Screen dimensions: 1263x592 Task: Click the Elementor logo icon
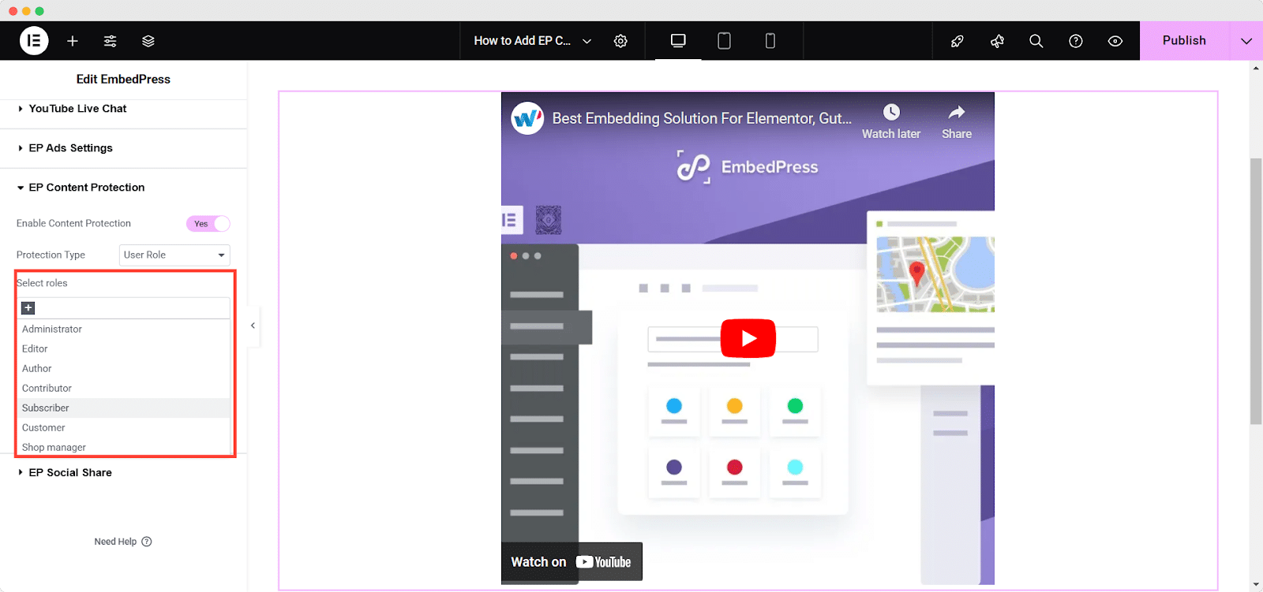[x=34, y=41]
